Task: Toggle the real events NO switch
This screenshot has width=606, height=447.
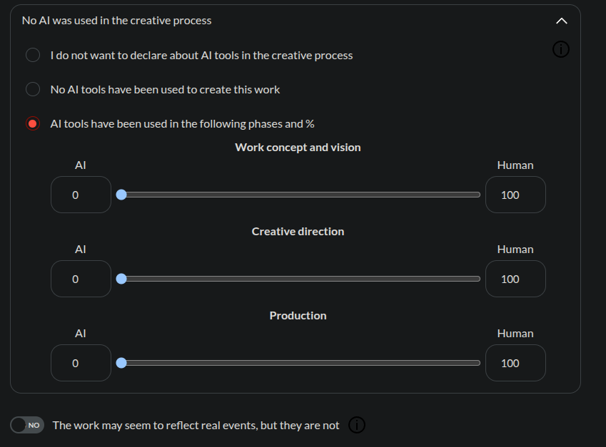Action: (x=28, y=425)
